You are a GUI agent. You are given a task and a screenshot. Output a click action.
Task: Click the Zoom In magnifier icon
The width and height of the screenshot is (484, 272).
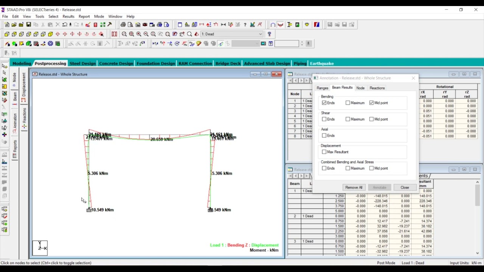[x=139, y=34]
